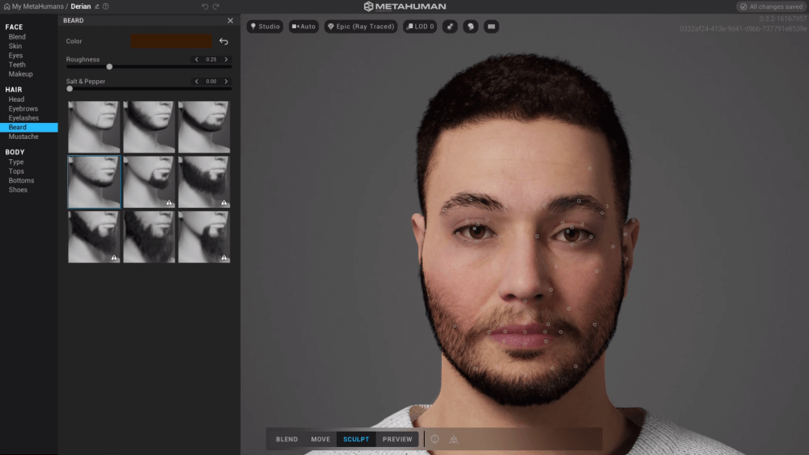Select the third beard thumbnail in first row
Image resolution: width=809 pixels, height=455 pixels.
pyautogui.click(x=204, y=127)
